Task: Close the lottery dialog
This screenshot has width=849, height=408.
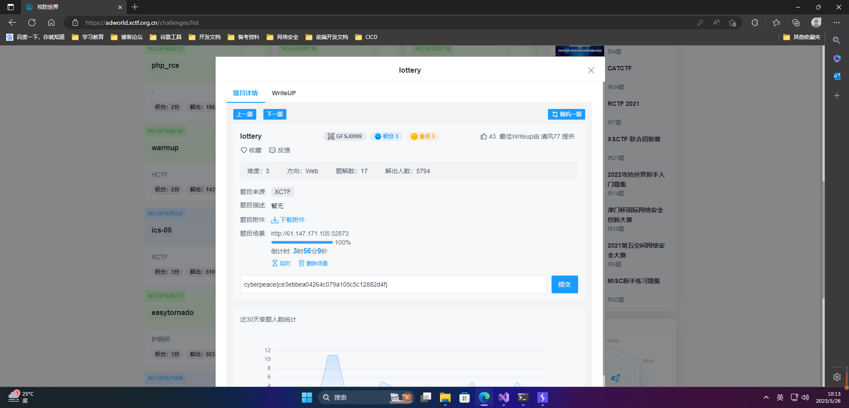Action: [591, 70]
